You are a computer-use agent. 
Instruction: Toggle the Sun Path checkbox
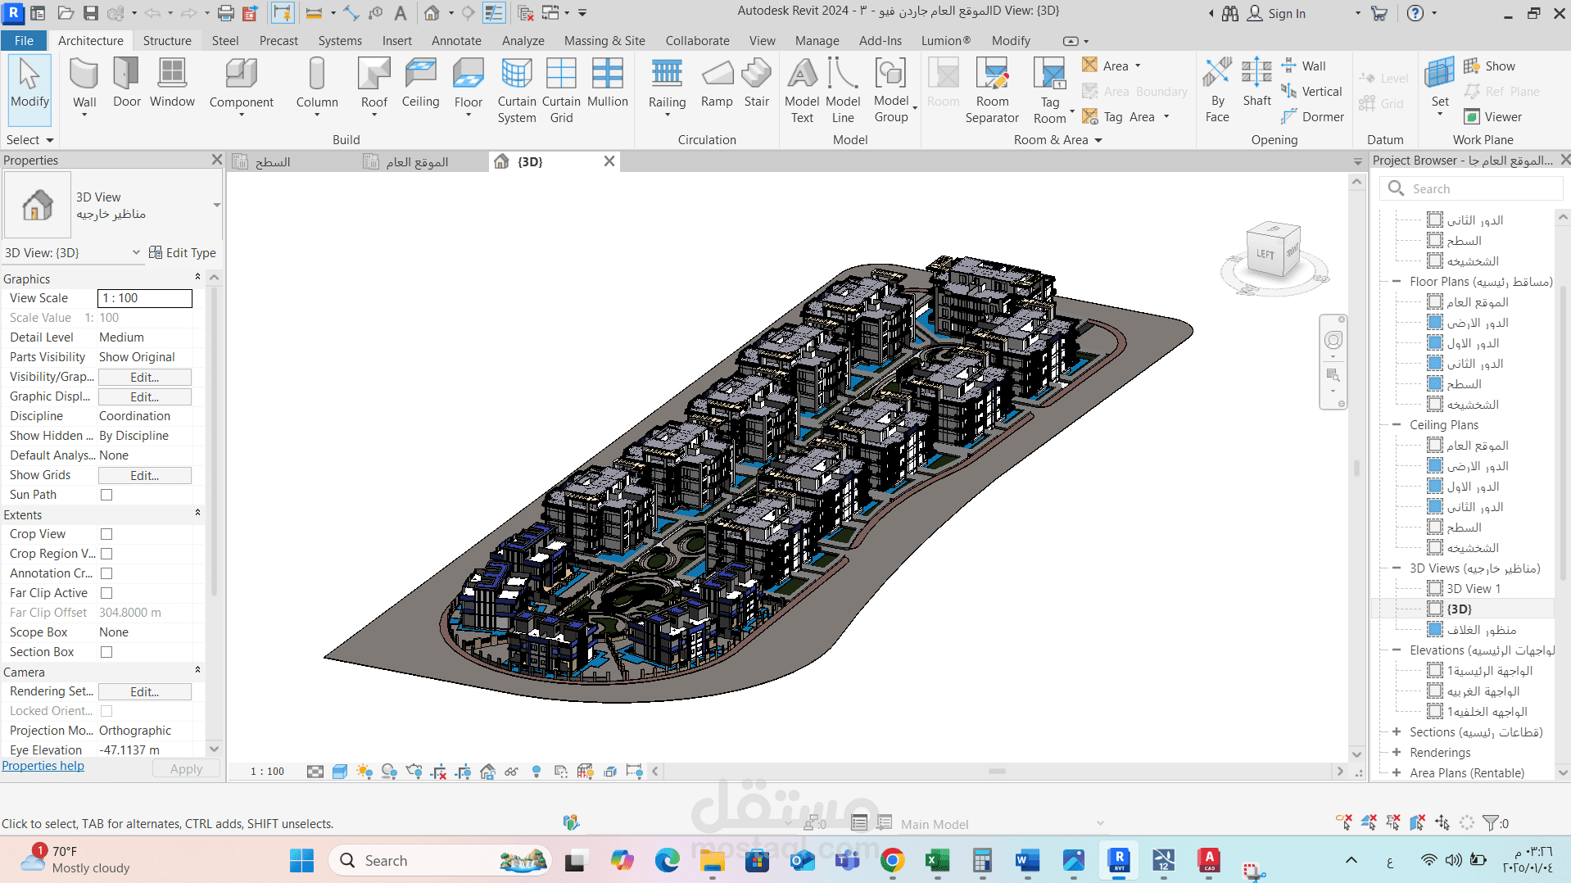coord(106,495)
